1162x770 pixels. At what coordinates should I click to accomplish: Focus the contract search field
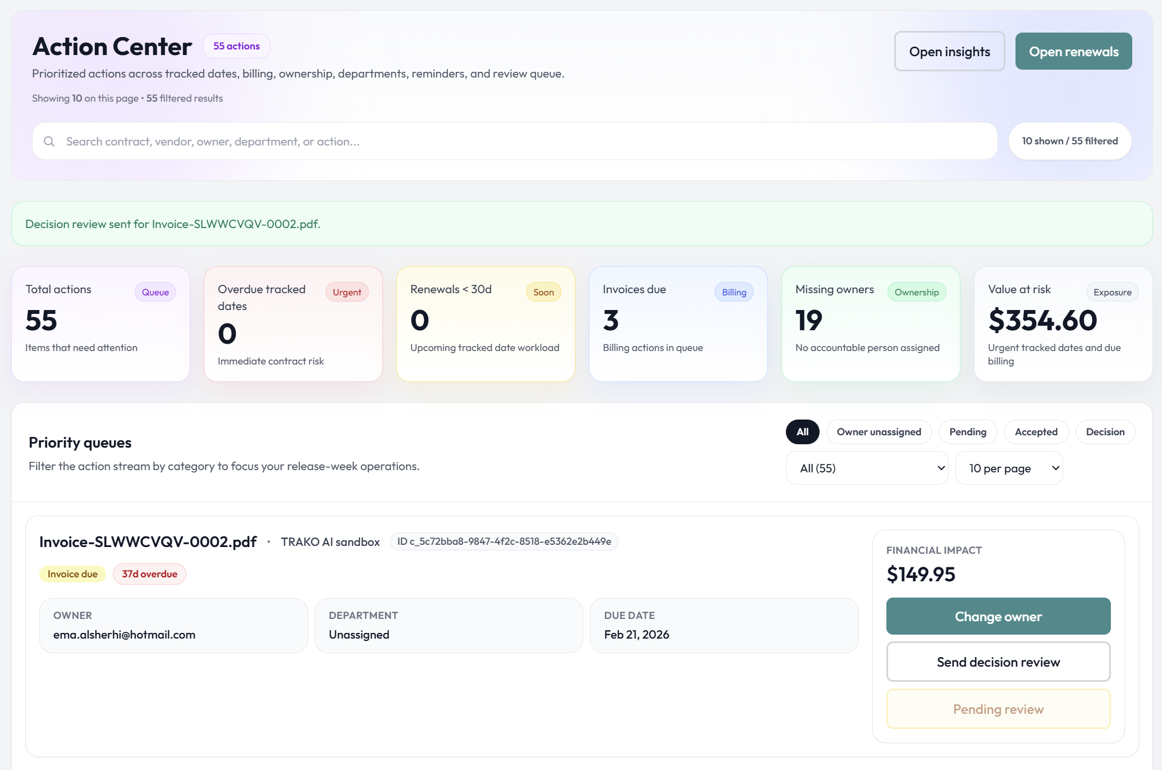pos(522,142)
